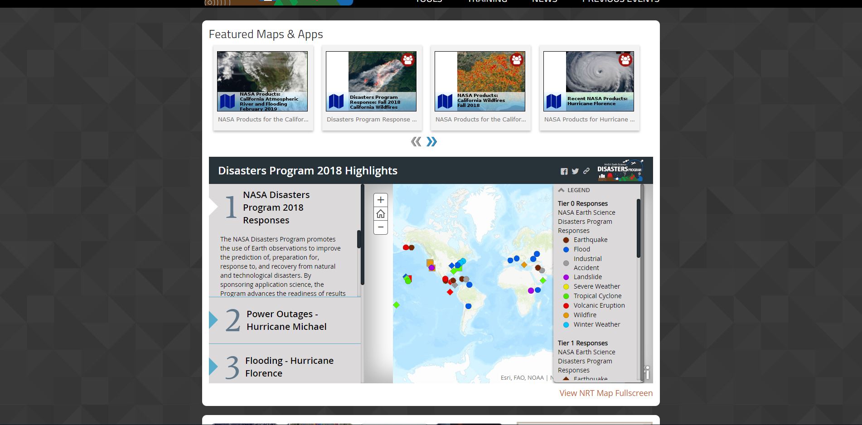862x425 pixels.
Task: Click orange square wildfire marker in western US
Action: [430, 262]
